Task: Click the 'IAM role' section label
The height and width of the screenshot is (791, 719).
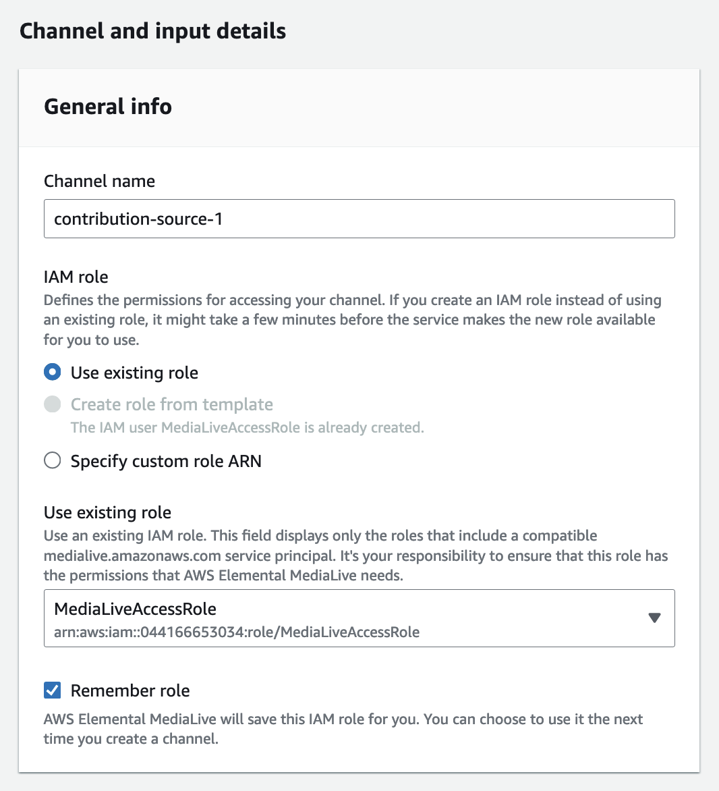Action: [x=76, y=277]
